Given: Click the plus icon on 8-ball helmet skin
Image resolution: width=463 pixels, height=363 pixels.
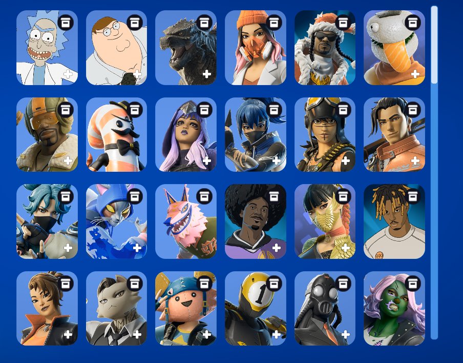Looking at the screenshot, I should point(277,335).
